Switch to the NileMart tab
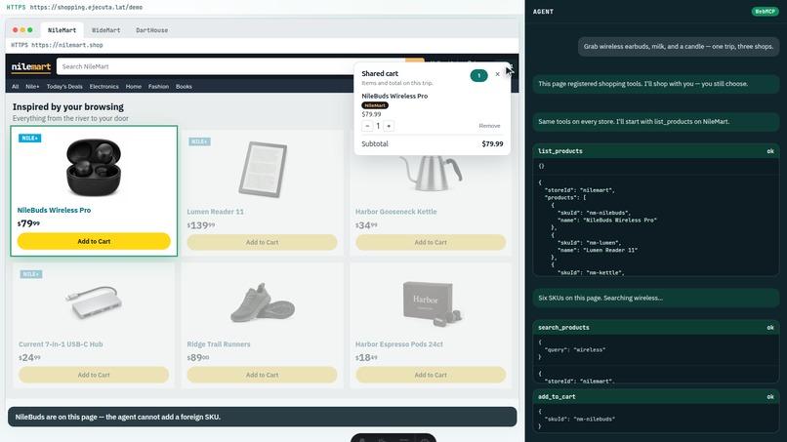 [x=62, y=30]
